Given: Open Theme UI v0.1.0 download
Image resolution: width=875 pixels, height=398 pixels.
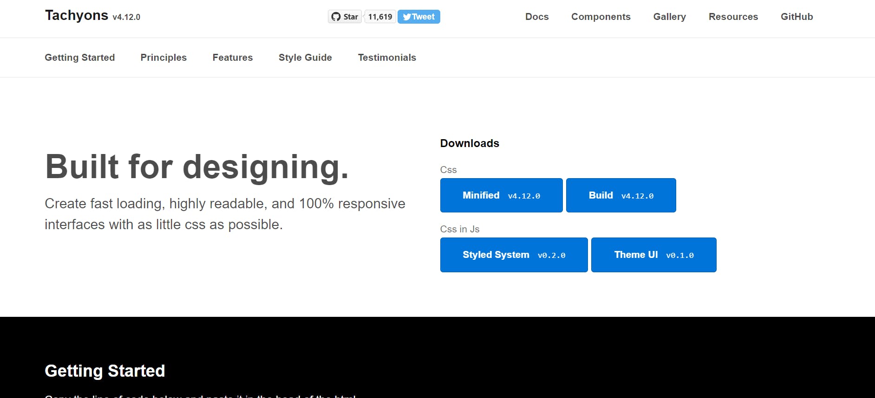Looking at the screenshot, I should (x=654, y=255).
